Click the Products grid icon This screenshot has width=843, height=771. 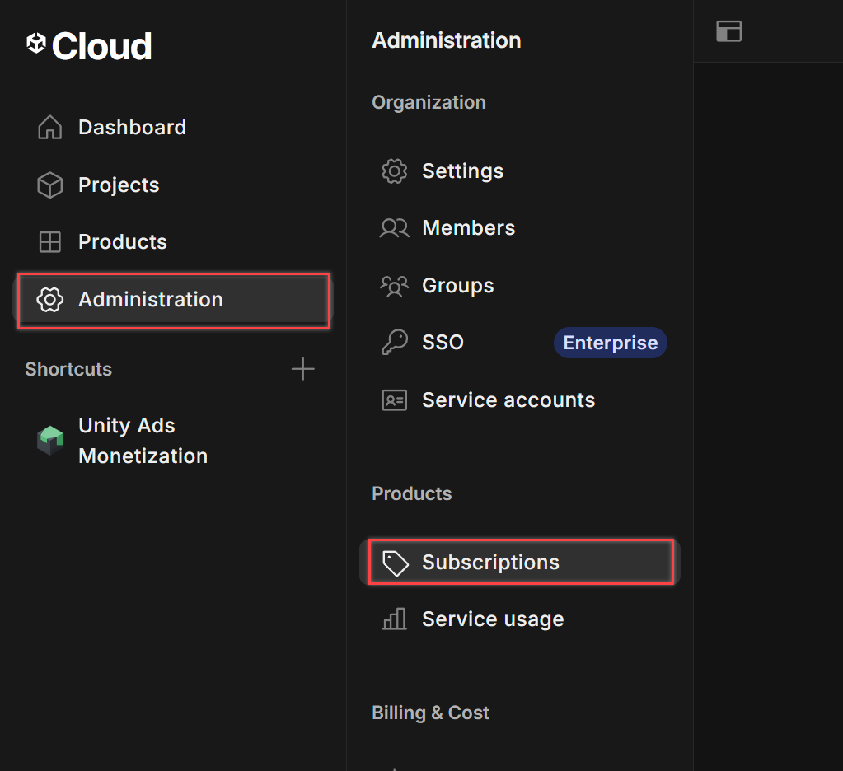[x=50, y=242]
